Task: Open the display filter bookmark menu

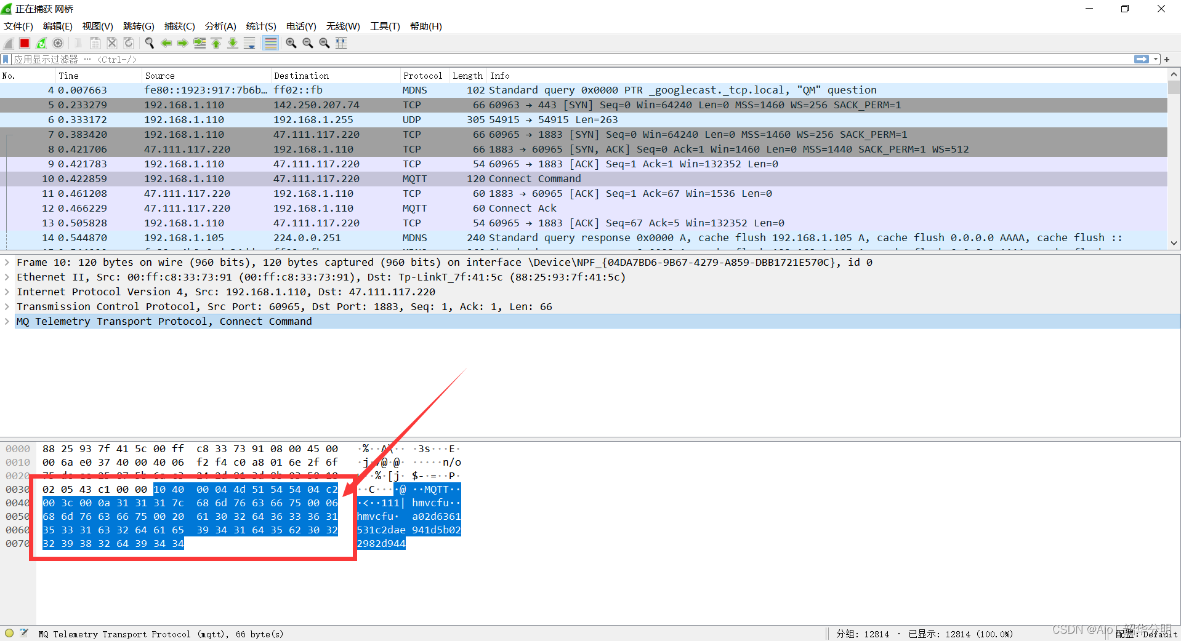Action: [6, 60]
